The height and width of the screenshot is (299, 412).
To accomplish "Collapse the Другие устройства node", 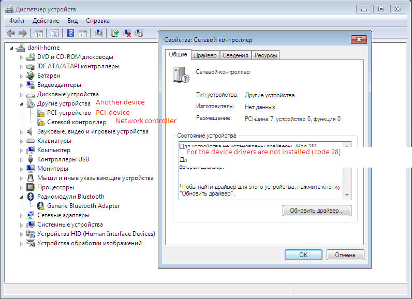I will [x=21, y=104].
